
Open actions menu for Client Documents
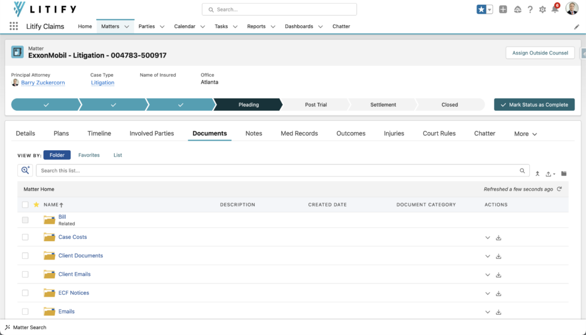tap(488, 257)
